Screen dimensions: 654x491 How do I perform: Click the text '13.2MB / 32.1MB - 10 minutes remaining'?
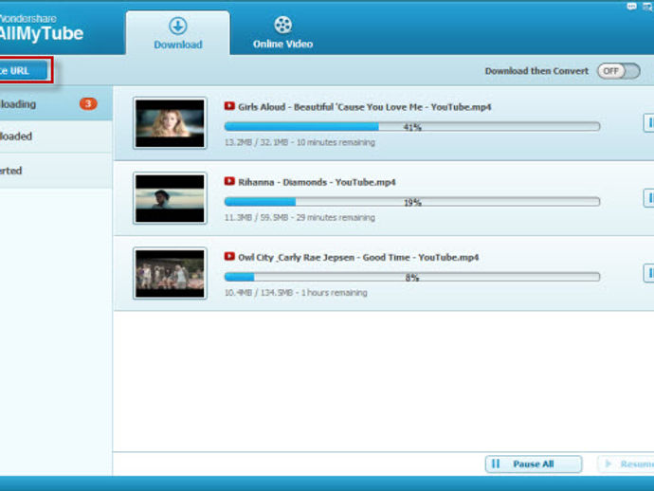tap(300, 142)
